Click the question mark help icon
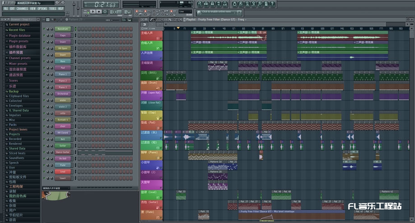 [x=272, y=4]
